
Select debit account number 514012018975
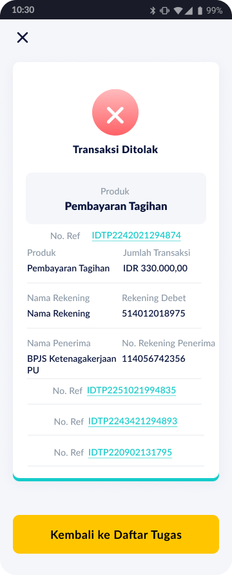point(153,313)
